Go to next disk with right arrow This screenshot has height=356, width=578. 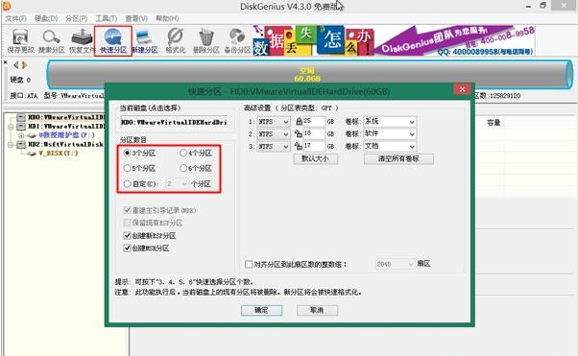pos(24,65)
